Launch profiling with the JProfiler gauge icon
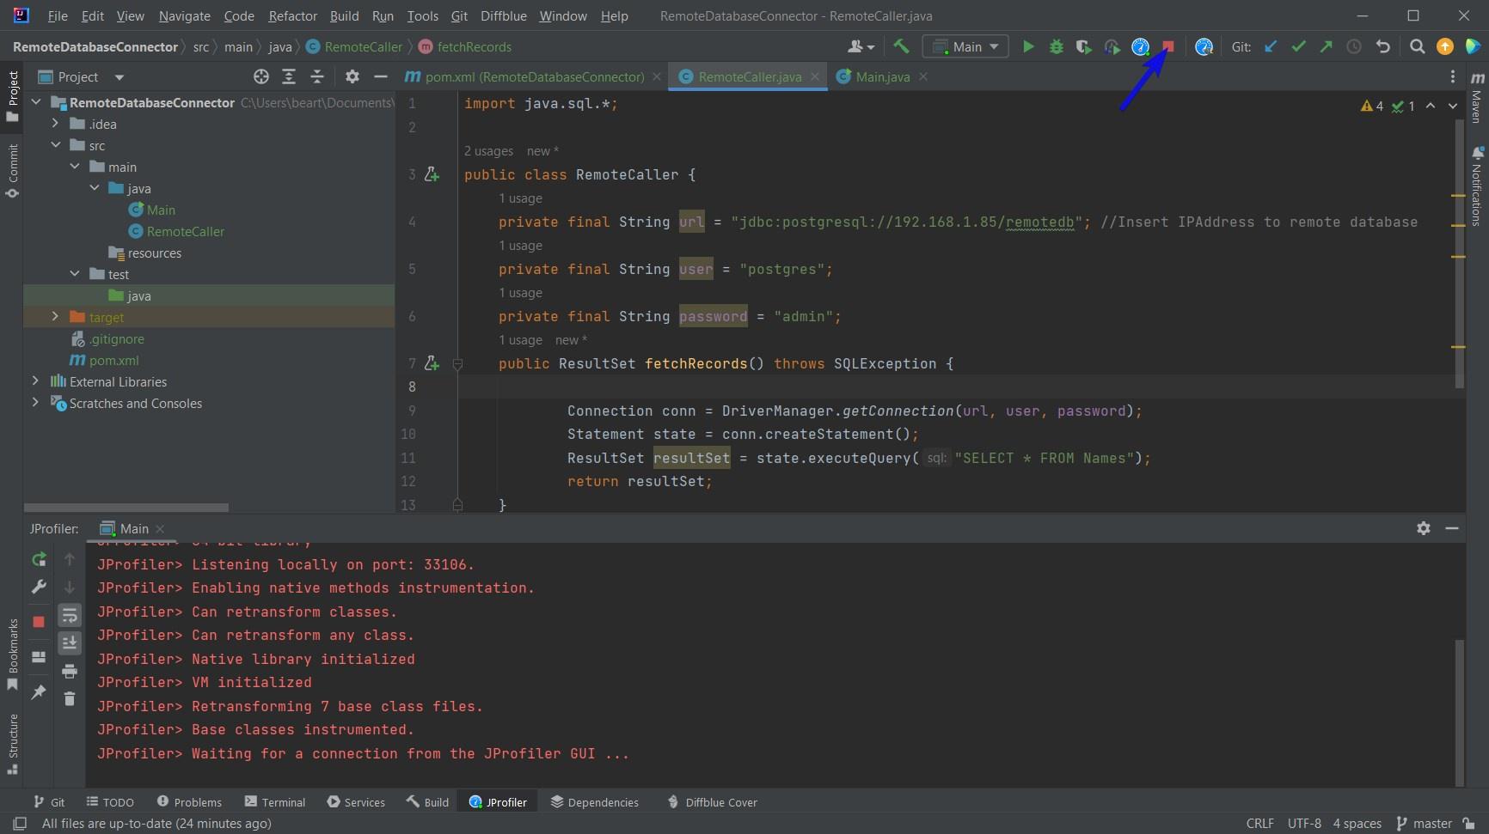Image resolution: width=1489 pixels, height=834 pixels. [x=1139, y=46]
